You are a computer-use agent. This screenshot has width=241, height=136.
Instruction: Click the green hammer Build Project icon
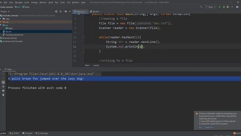coord(201,7)
